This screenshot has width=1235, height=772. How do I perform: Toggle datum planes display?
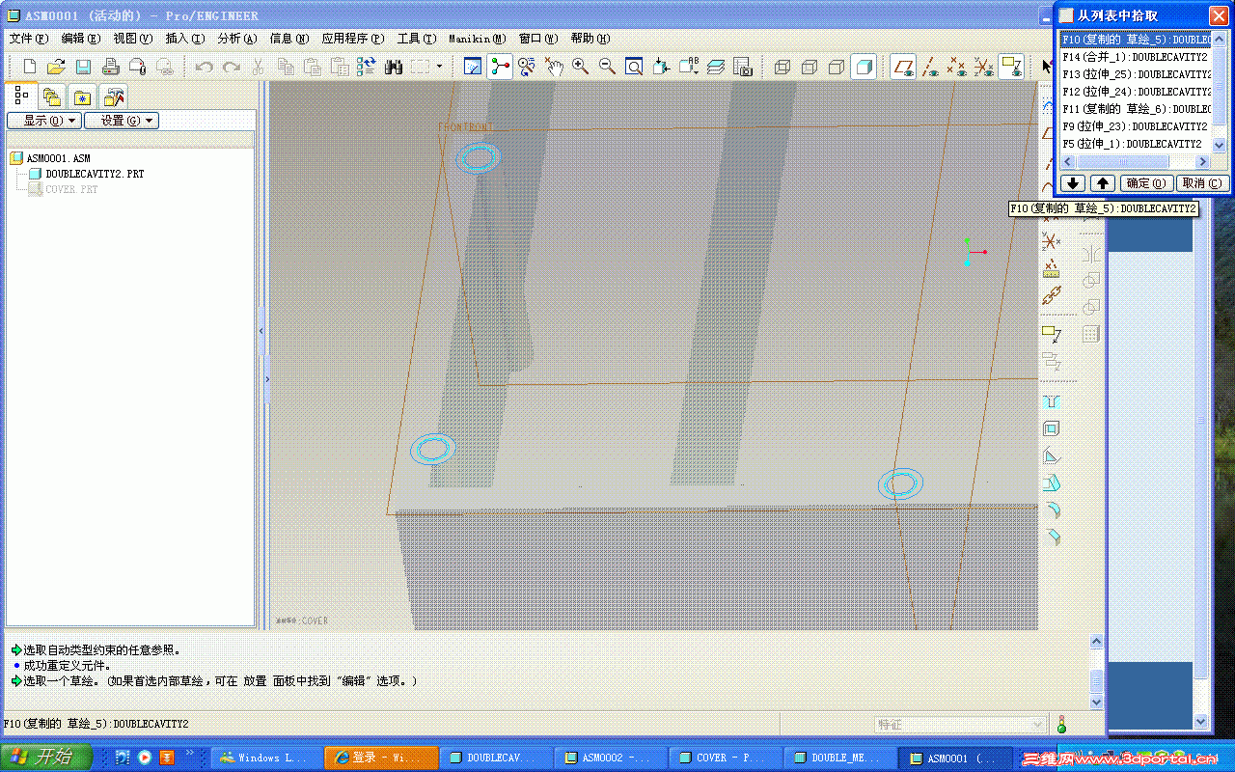click(x=903, y=67)
